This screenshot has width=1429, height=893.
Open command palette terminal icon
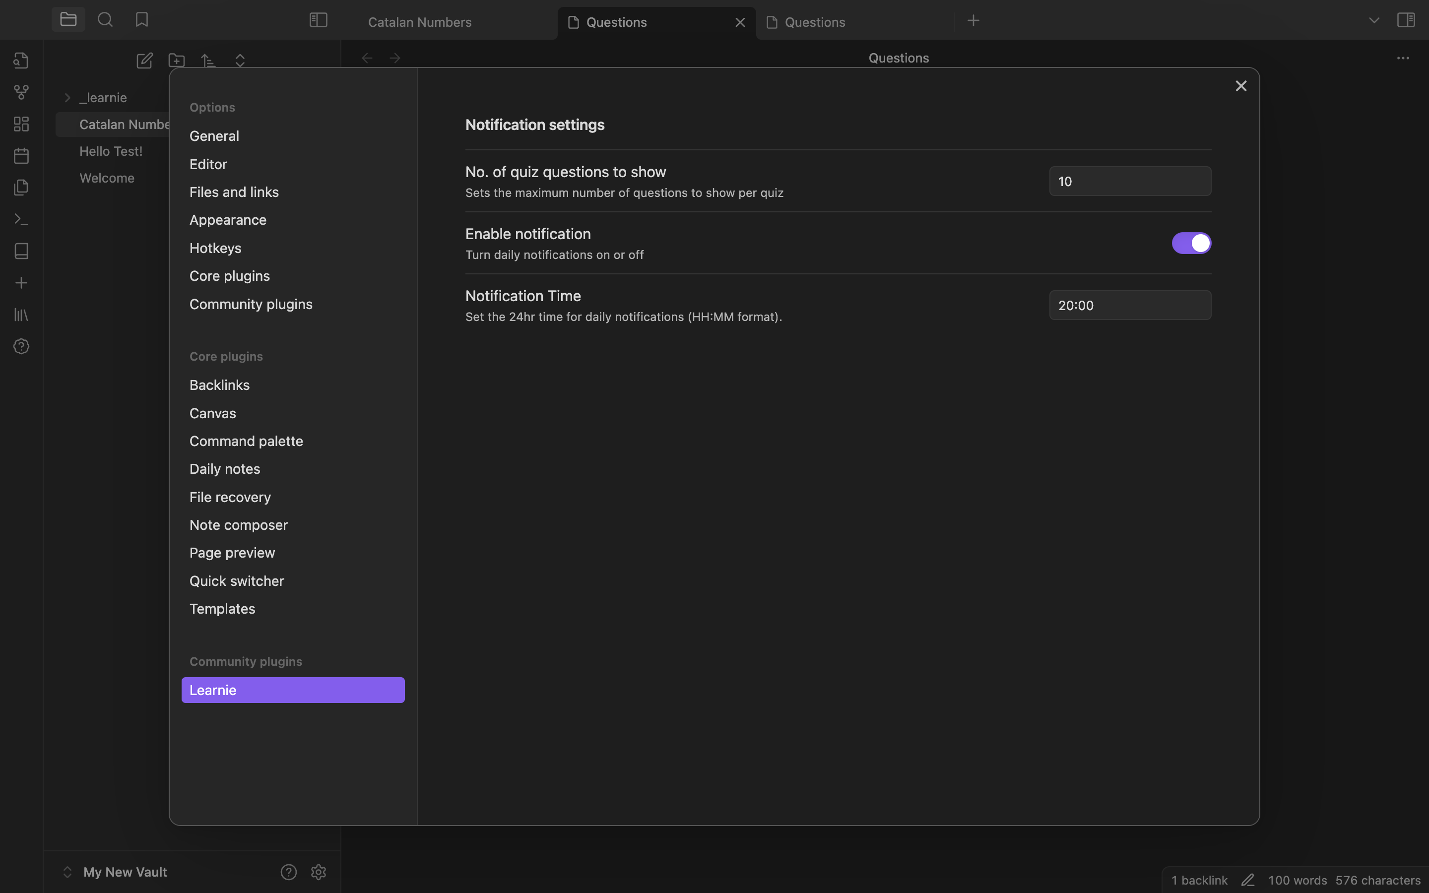coord(21,220)
